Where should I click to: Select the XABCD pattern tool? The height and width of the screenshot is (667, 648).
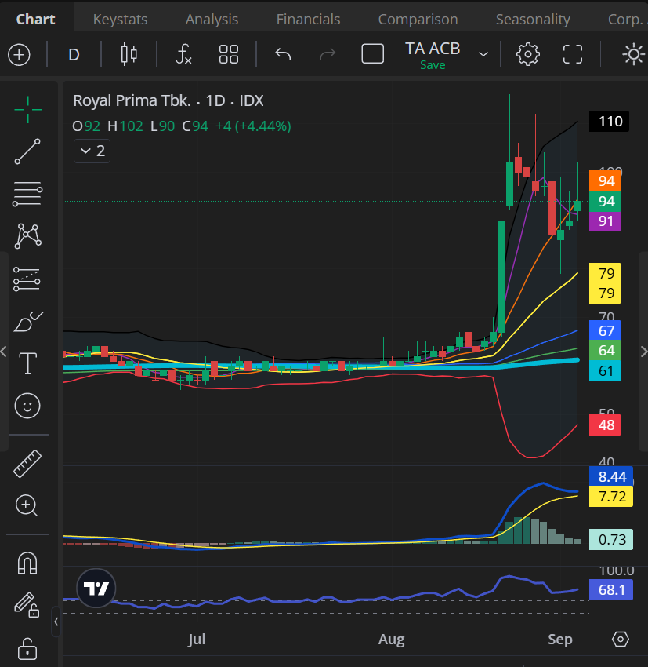(x=27, y=235)
